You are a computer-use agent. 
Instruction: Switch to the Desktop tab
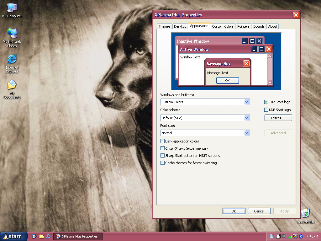[x=180, y=26]
